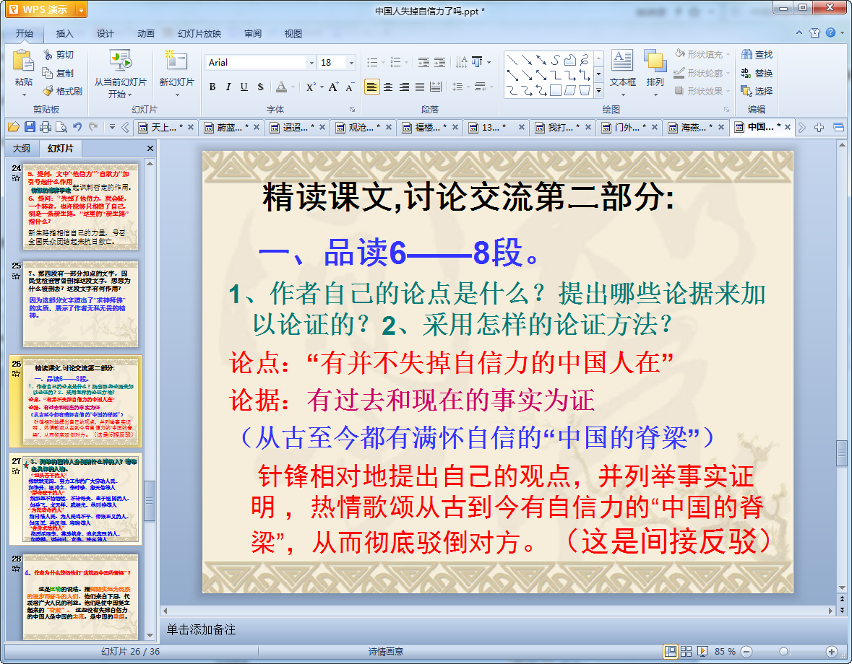The image size is (852, 664).
Task: Switch to the 大纲 outline pane tab
Action: (x=22, y=148)
